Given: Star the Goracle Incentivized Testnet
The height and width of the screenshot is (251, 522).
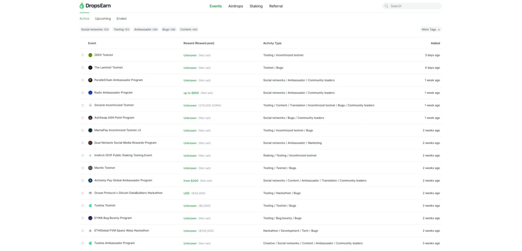Looking at the screenshot, I should (83, 105).
